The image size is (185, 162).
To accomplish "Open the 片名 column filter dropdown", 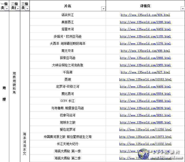I will 103,9.
